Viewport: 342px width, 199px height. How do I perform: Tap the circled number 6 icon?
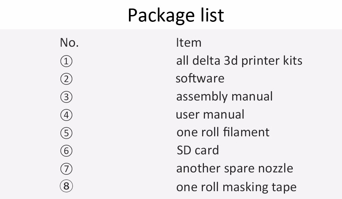tap(66, 151)
